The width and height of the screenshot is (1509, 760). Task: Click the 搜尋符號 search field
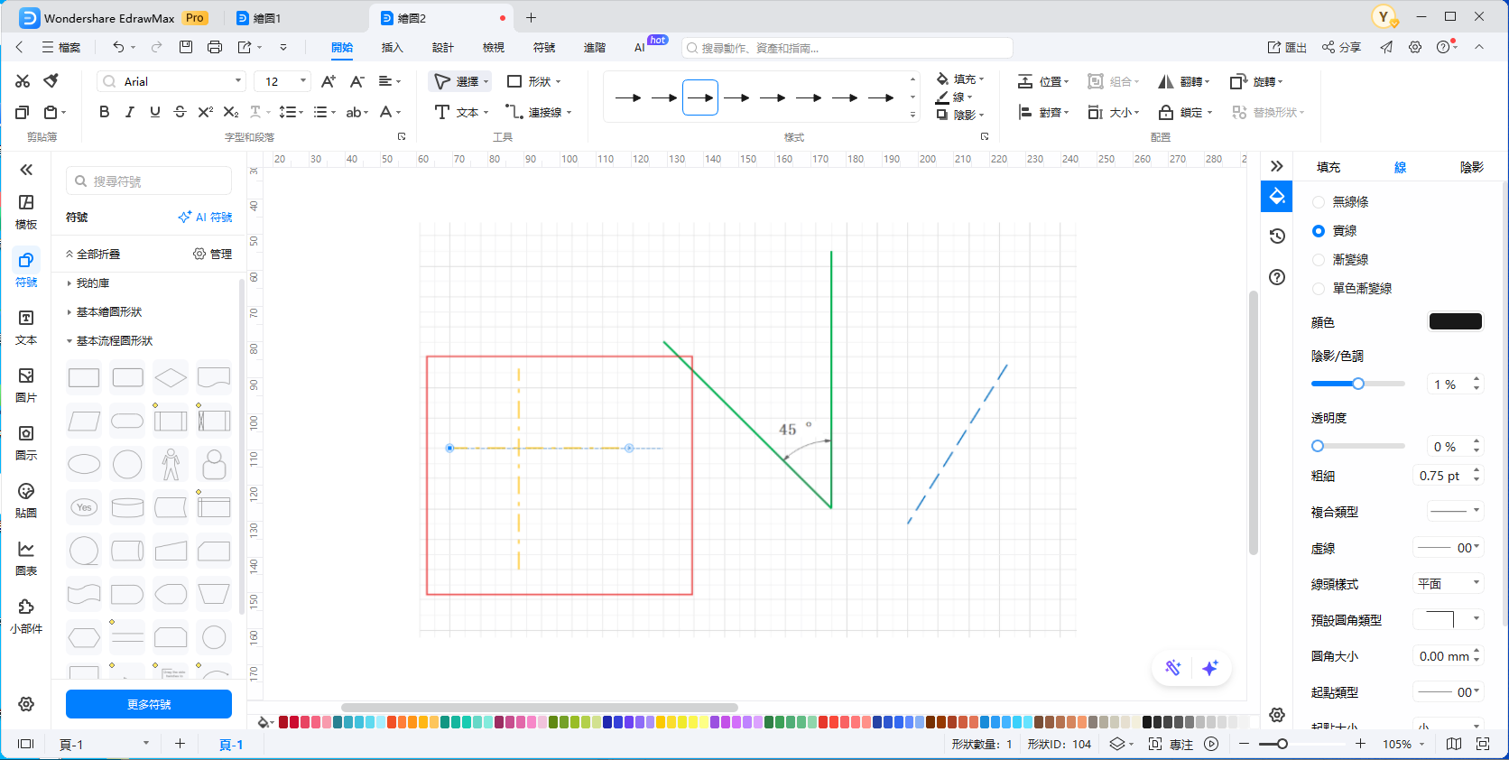pyautogui.click(x=149, y=181)
